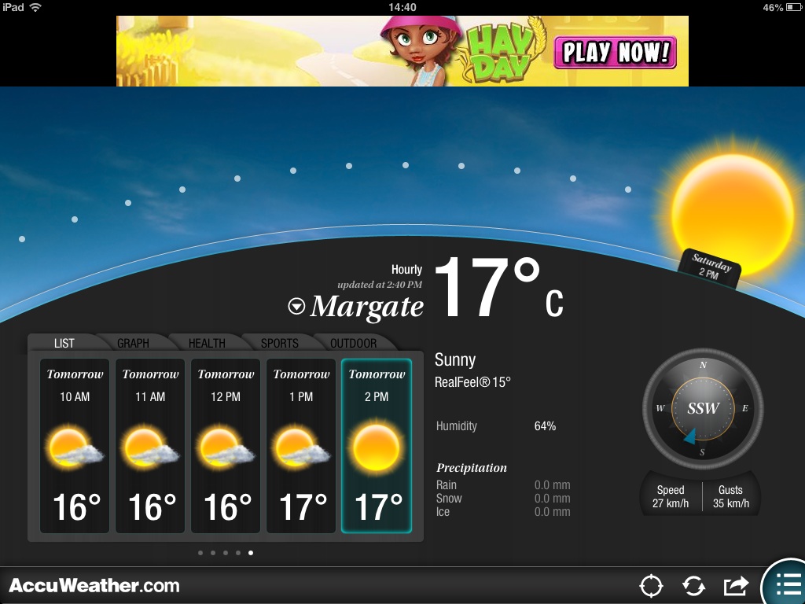Go to the fourth page dot

point(237,553)
